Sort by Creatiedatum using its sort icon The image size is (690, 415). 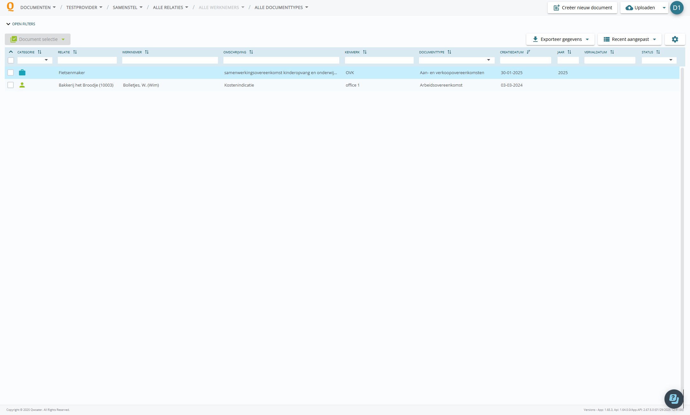(x=529, y=52)
